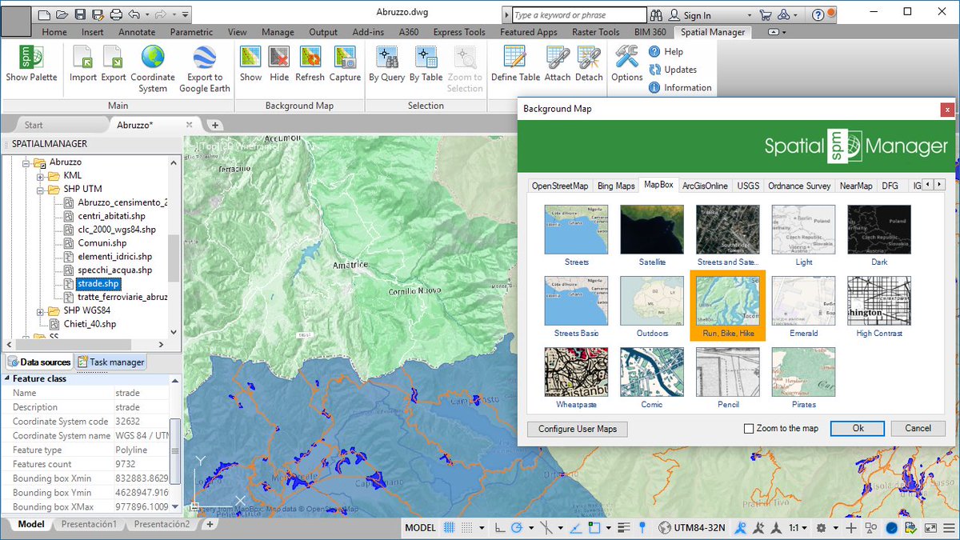This screenshot has height=540, width=960.
Task: Open the Bing Maps tab in Background Map
Action: 616,186
